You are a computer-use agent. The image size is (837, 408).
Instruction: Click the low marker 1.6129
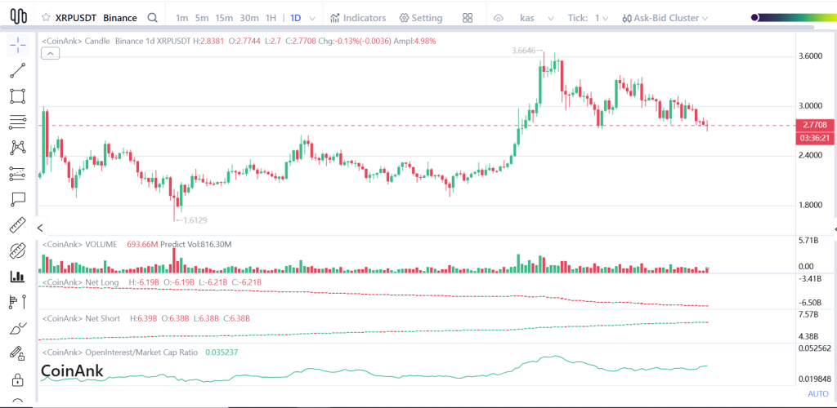pyautogui.click(x=194, y=220)
